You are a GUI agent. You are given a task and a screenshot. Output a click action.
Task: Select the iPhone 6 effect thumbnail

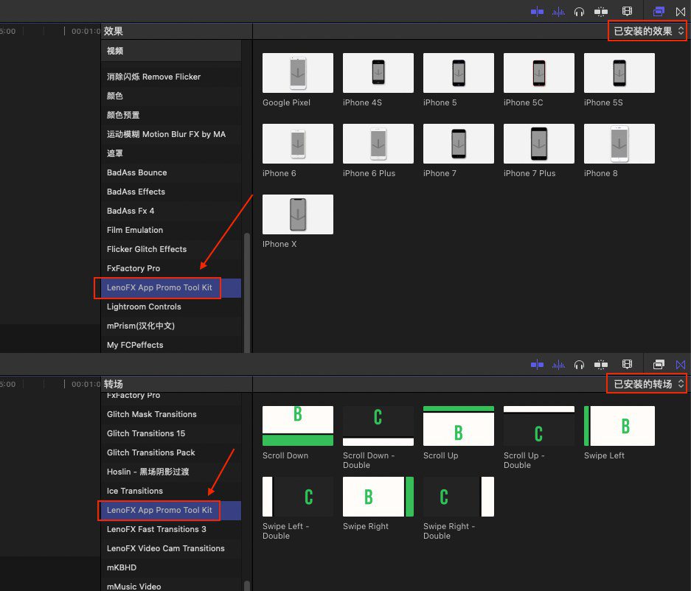tap(298, 144)
